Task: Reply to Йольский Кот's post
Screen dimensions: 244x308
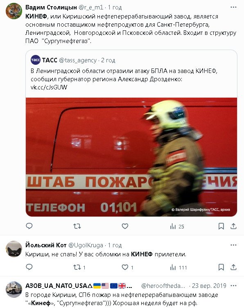Action: pos(29,267)
